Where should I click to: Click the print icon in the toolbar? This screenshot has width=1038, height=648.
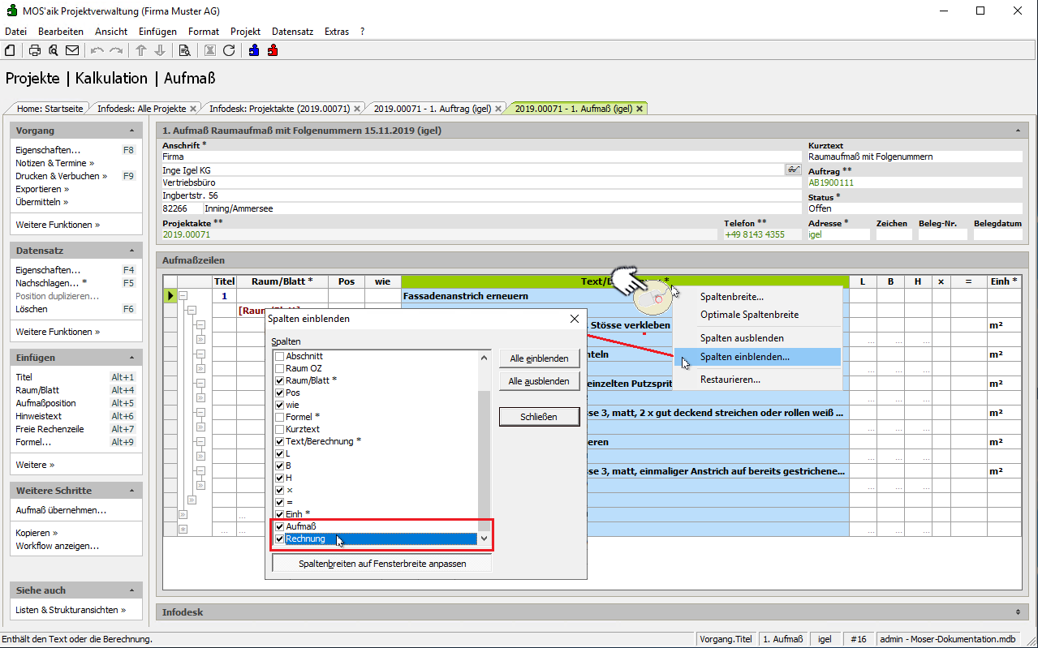pyautogui.click(x=35, y=50)
